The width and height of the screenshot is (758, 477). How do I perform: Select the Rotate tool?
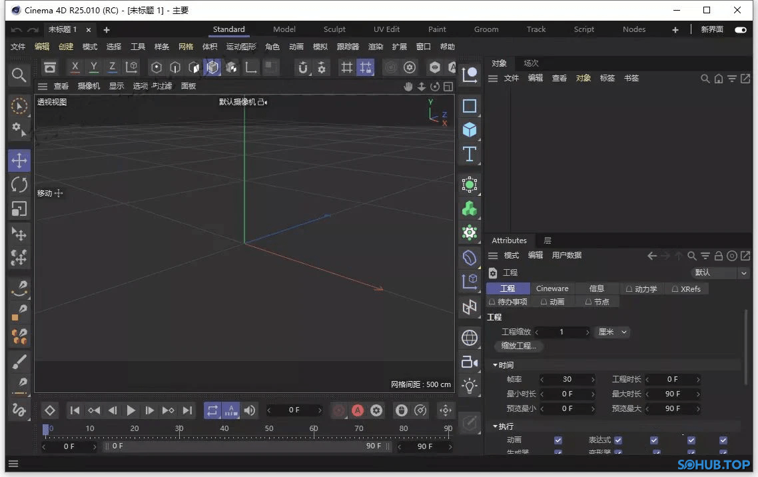click(x=19, y=185)
